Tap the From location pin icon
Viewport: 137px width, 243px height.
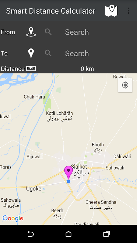[x=31, y=32]
